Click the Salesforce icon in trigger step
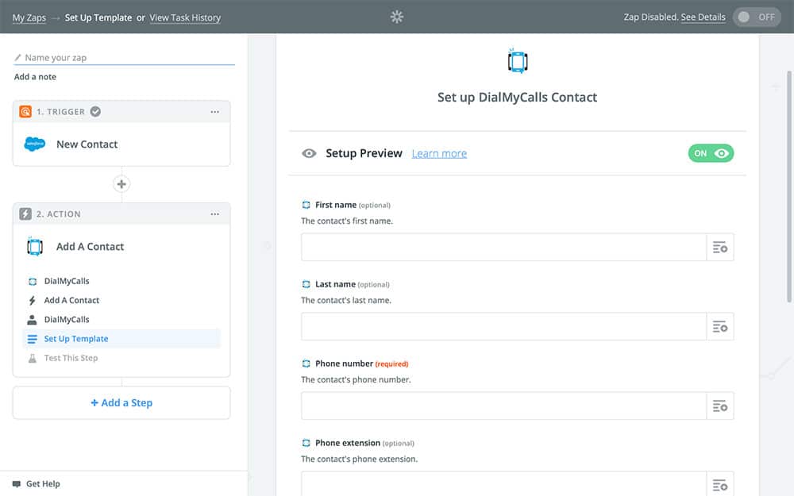Screen dimensions: 794x496 35,144
